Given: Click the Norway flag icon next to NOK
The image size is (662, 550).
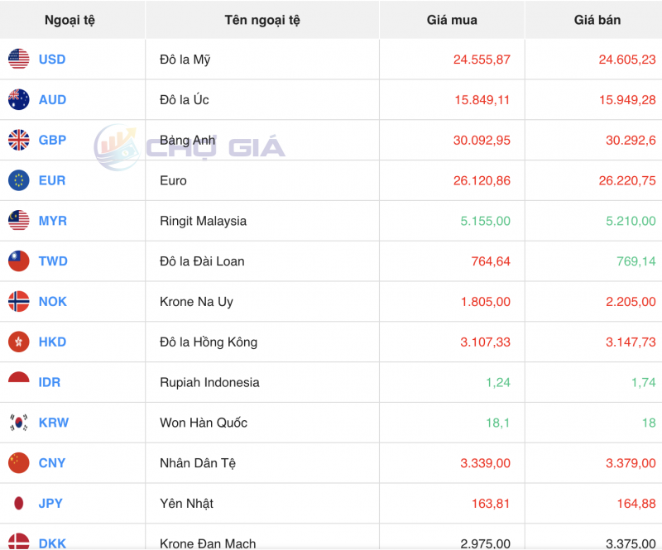Looking at the screenshot, I should [x=17, y=301].
